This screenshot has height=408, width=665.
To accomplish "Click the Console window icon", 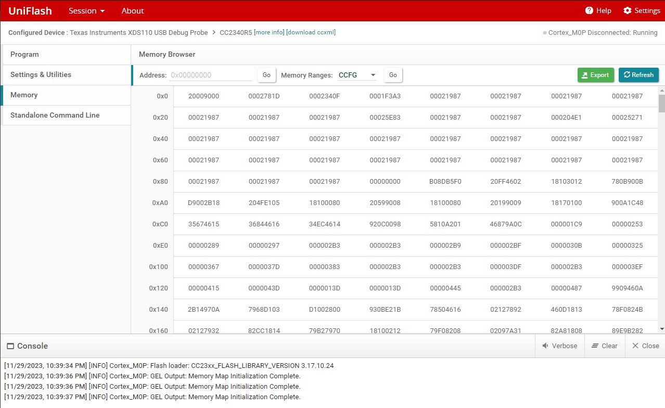I will coord(10,346).
